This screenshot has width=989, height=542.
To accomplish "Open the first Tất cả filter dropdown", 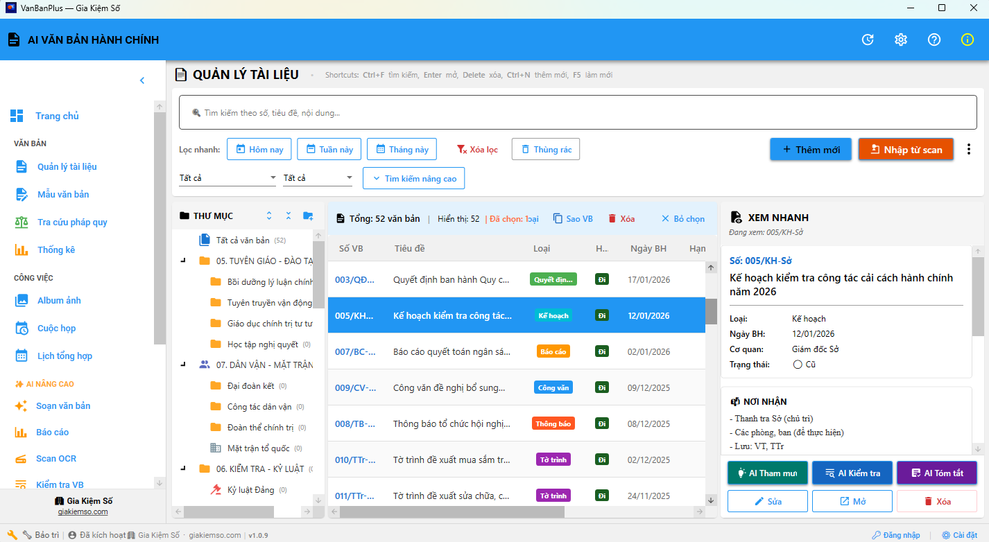I will point(227,178).
